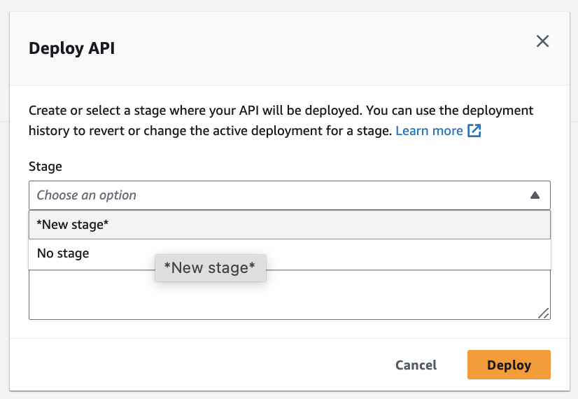Open the Stage 'Choose an option' combo box
Viewport: 578px width, 399px height.
(x=280, y=195)
